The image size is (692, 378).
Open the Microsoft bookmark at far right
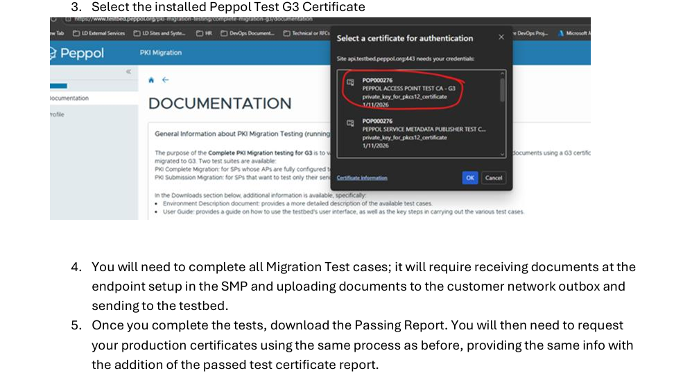click(x=574, y=33)
